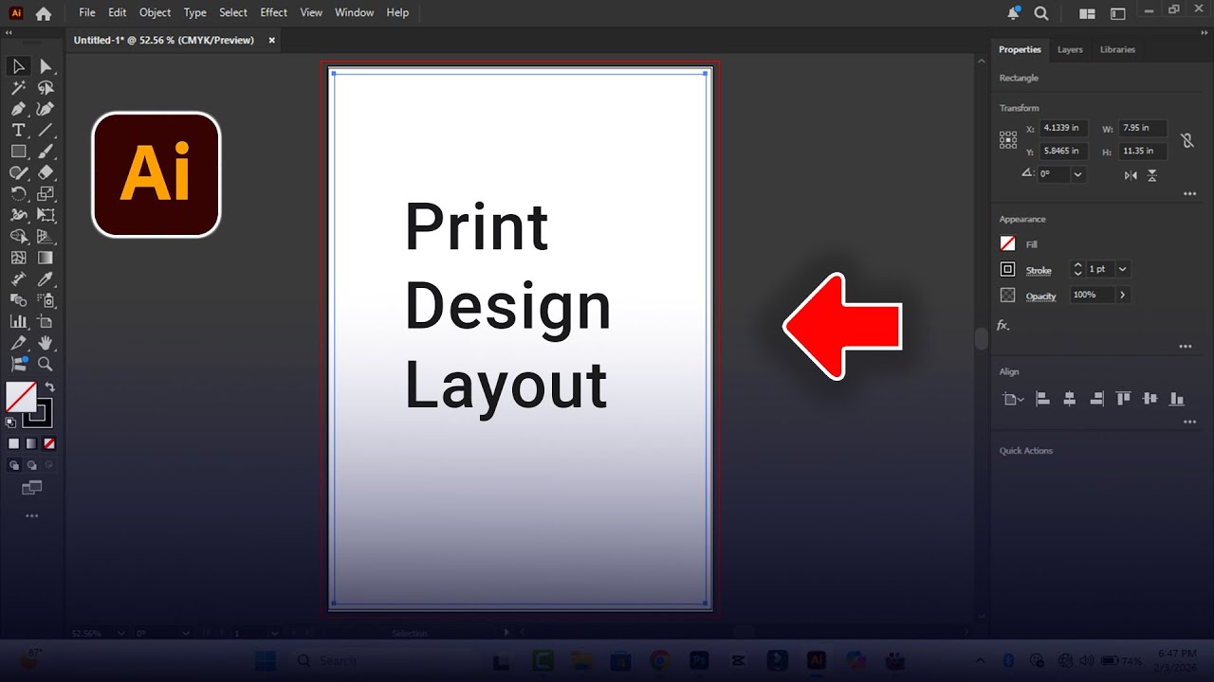The height and width of the screenshot is (682, 1214).
Task: Open the stroke weight dropdown
Action: 1123,269
